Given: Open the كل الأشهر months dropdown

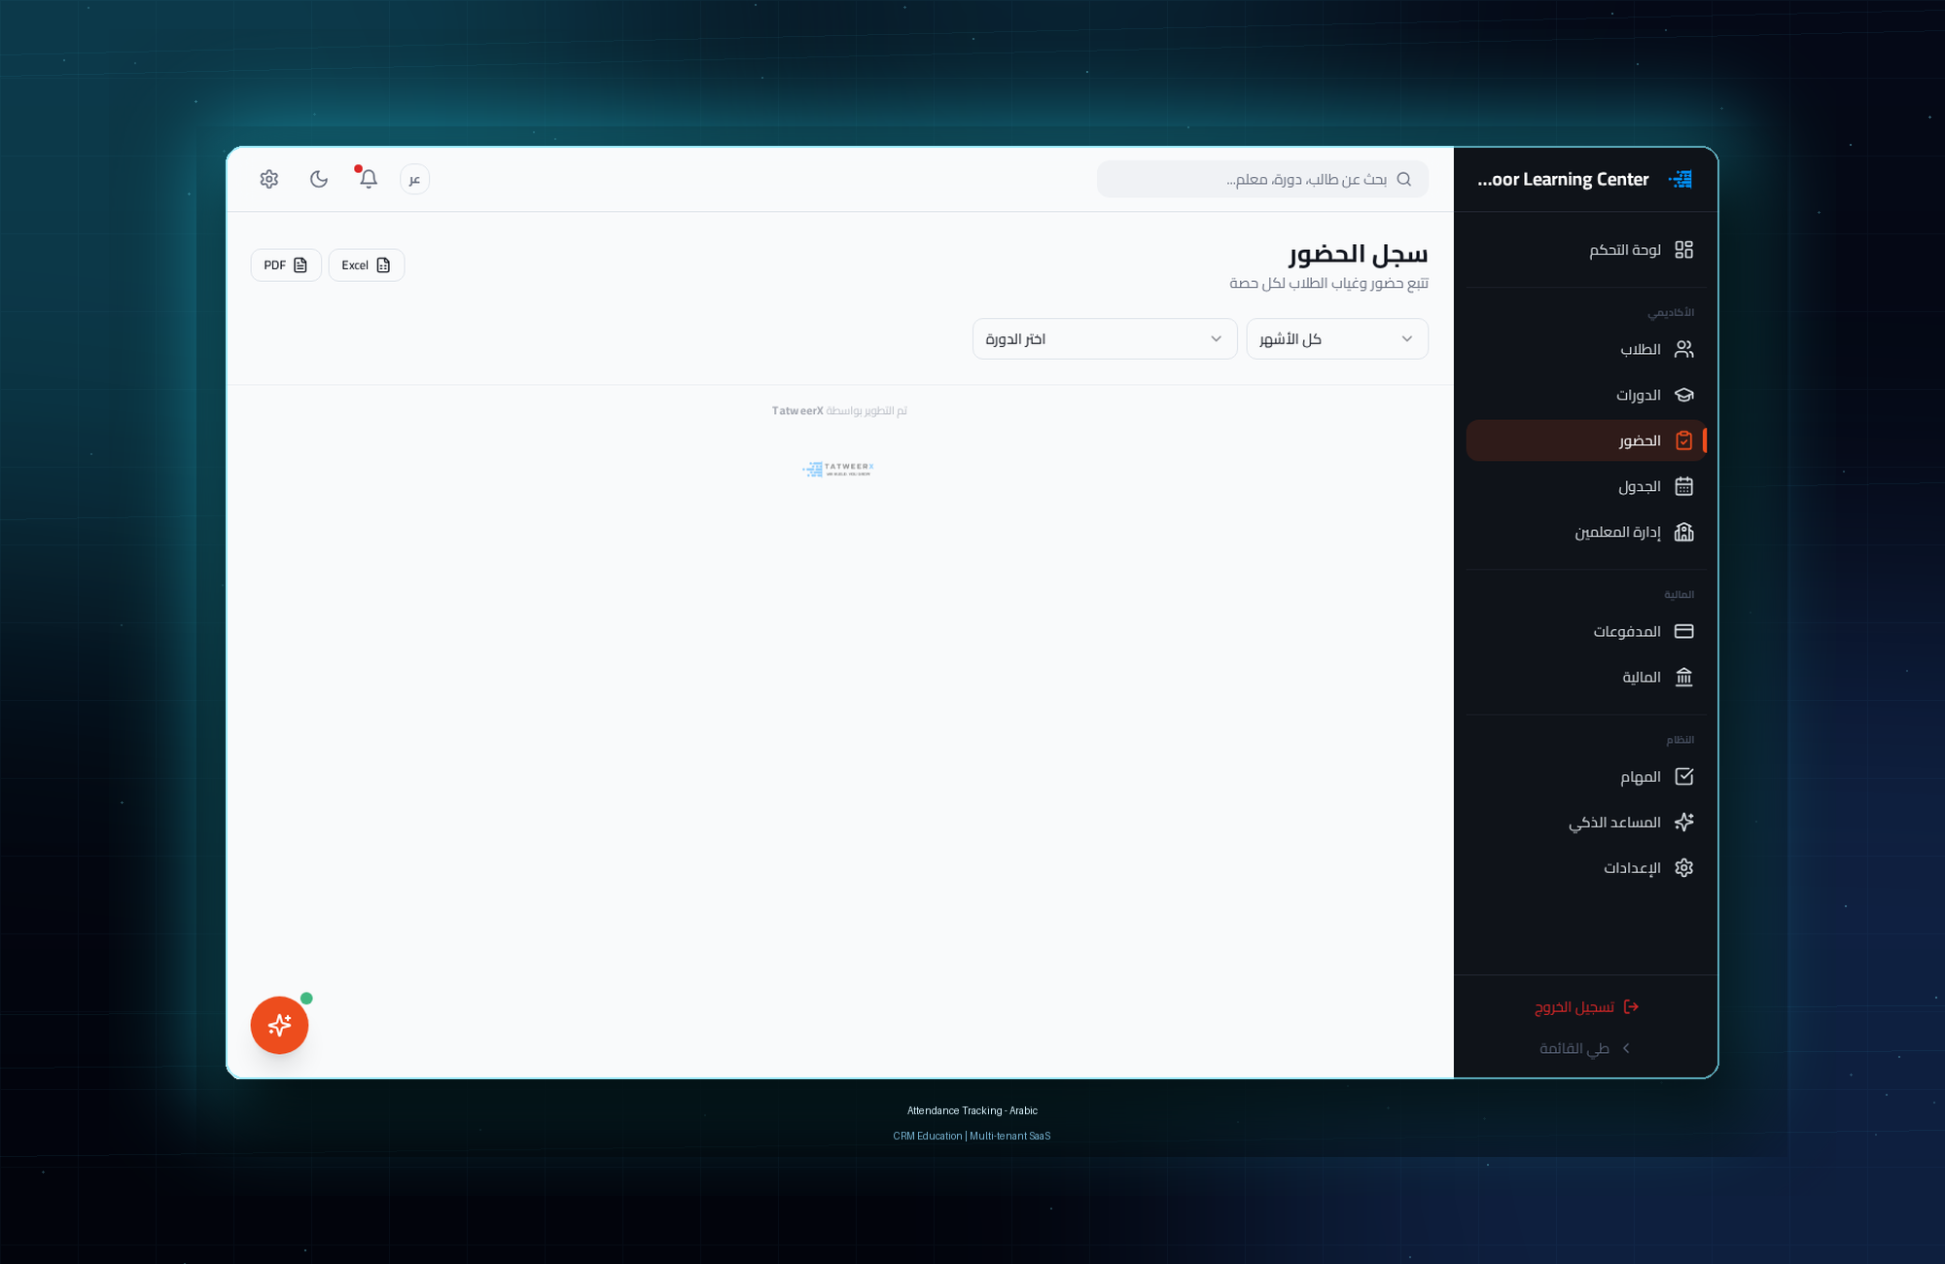Looking at the screenshot, I should coord(1337,339).
